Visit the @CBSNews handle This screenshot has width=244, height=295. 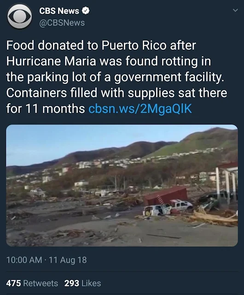click(x=62, y=23)
